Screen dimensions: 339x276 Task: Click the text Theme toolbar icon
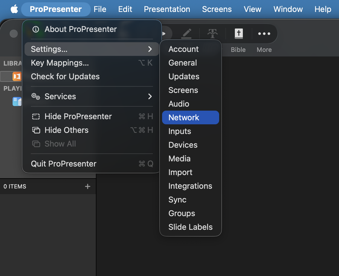point(212,34)
